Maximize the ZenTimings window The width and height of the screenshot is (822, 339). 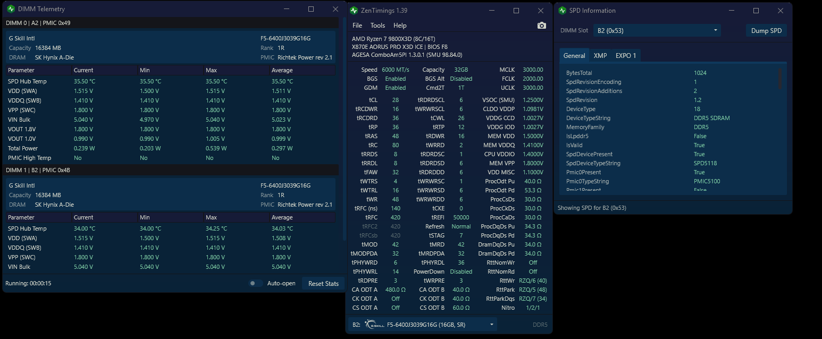tap(516, 11)
